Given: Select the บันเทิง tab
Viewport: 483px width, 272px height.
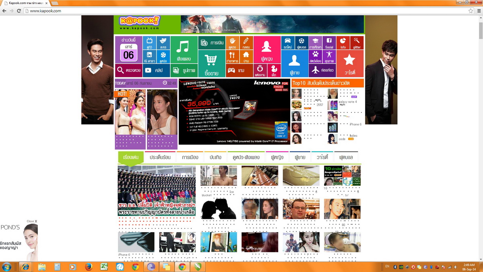Looking at the screenshot, I should (x=215, y=157).
